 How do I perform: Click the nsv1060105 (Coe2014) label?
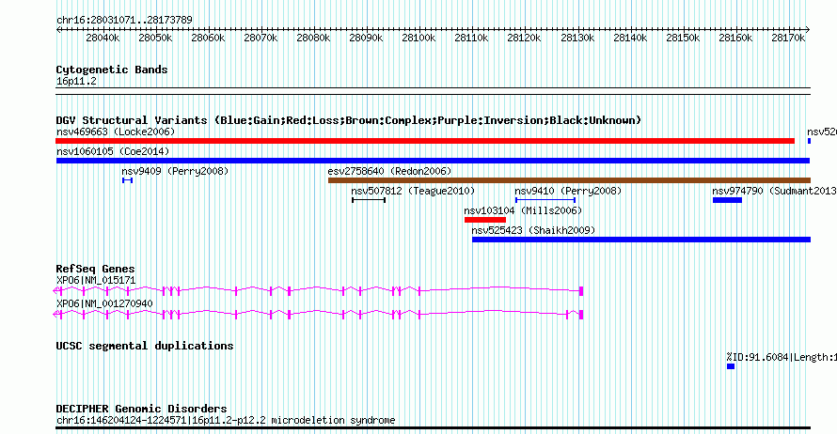click(113, 151)
